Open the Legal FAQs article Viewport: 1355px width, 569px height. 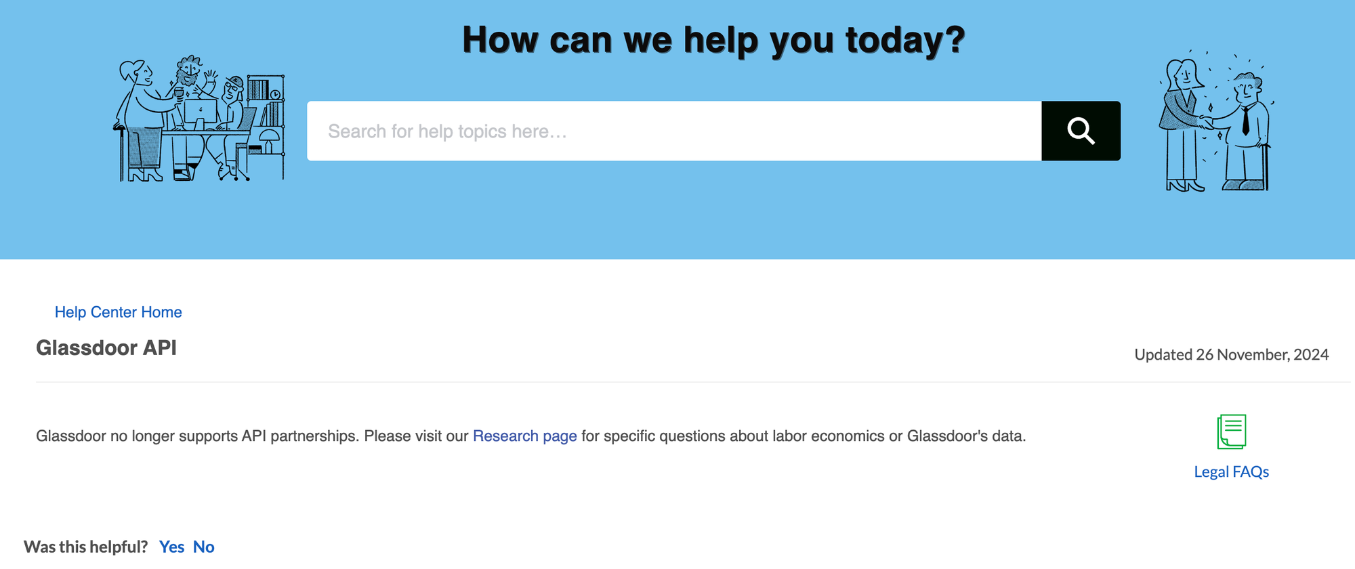click(1232, 471)
